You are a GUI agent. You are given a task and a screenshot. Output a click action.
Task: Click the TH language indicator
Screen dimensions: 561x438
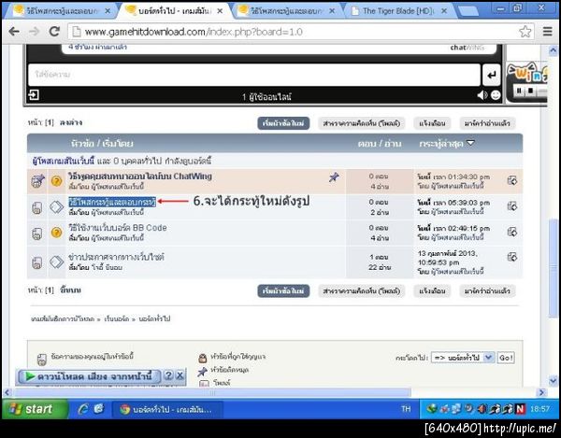coord(406,409)
